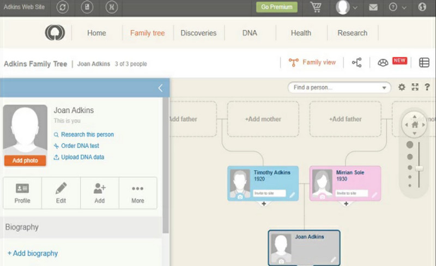Click the Add mother placeholder card
The width and height of the screenshot is (436, 266).
[263, 119]
